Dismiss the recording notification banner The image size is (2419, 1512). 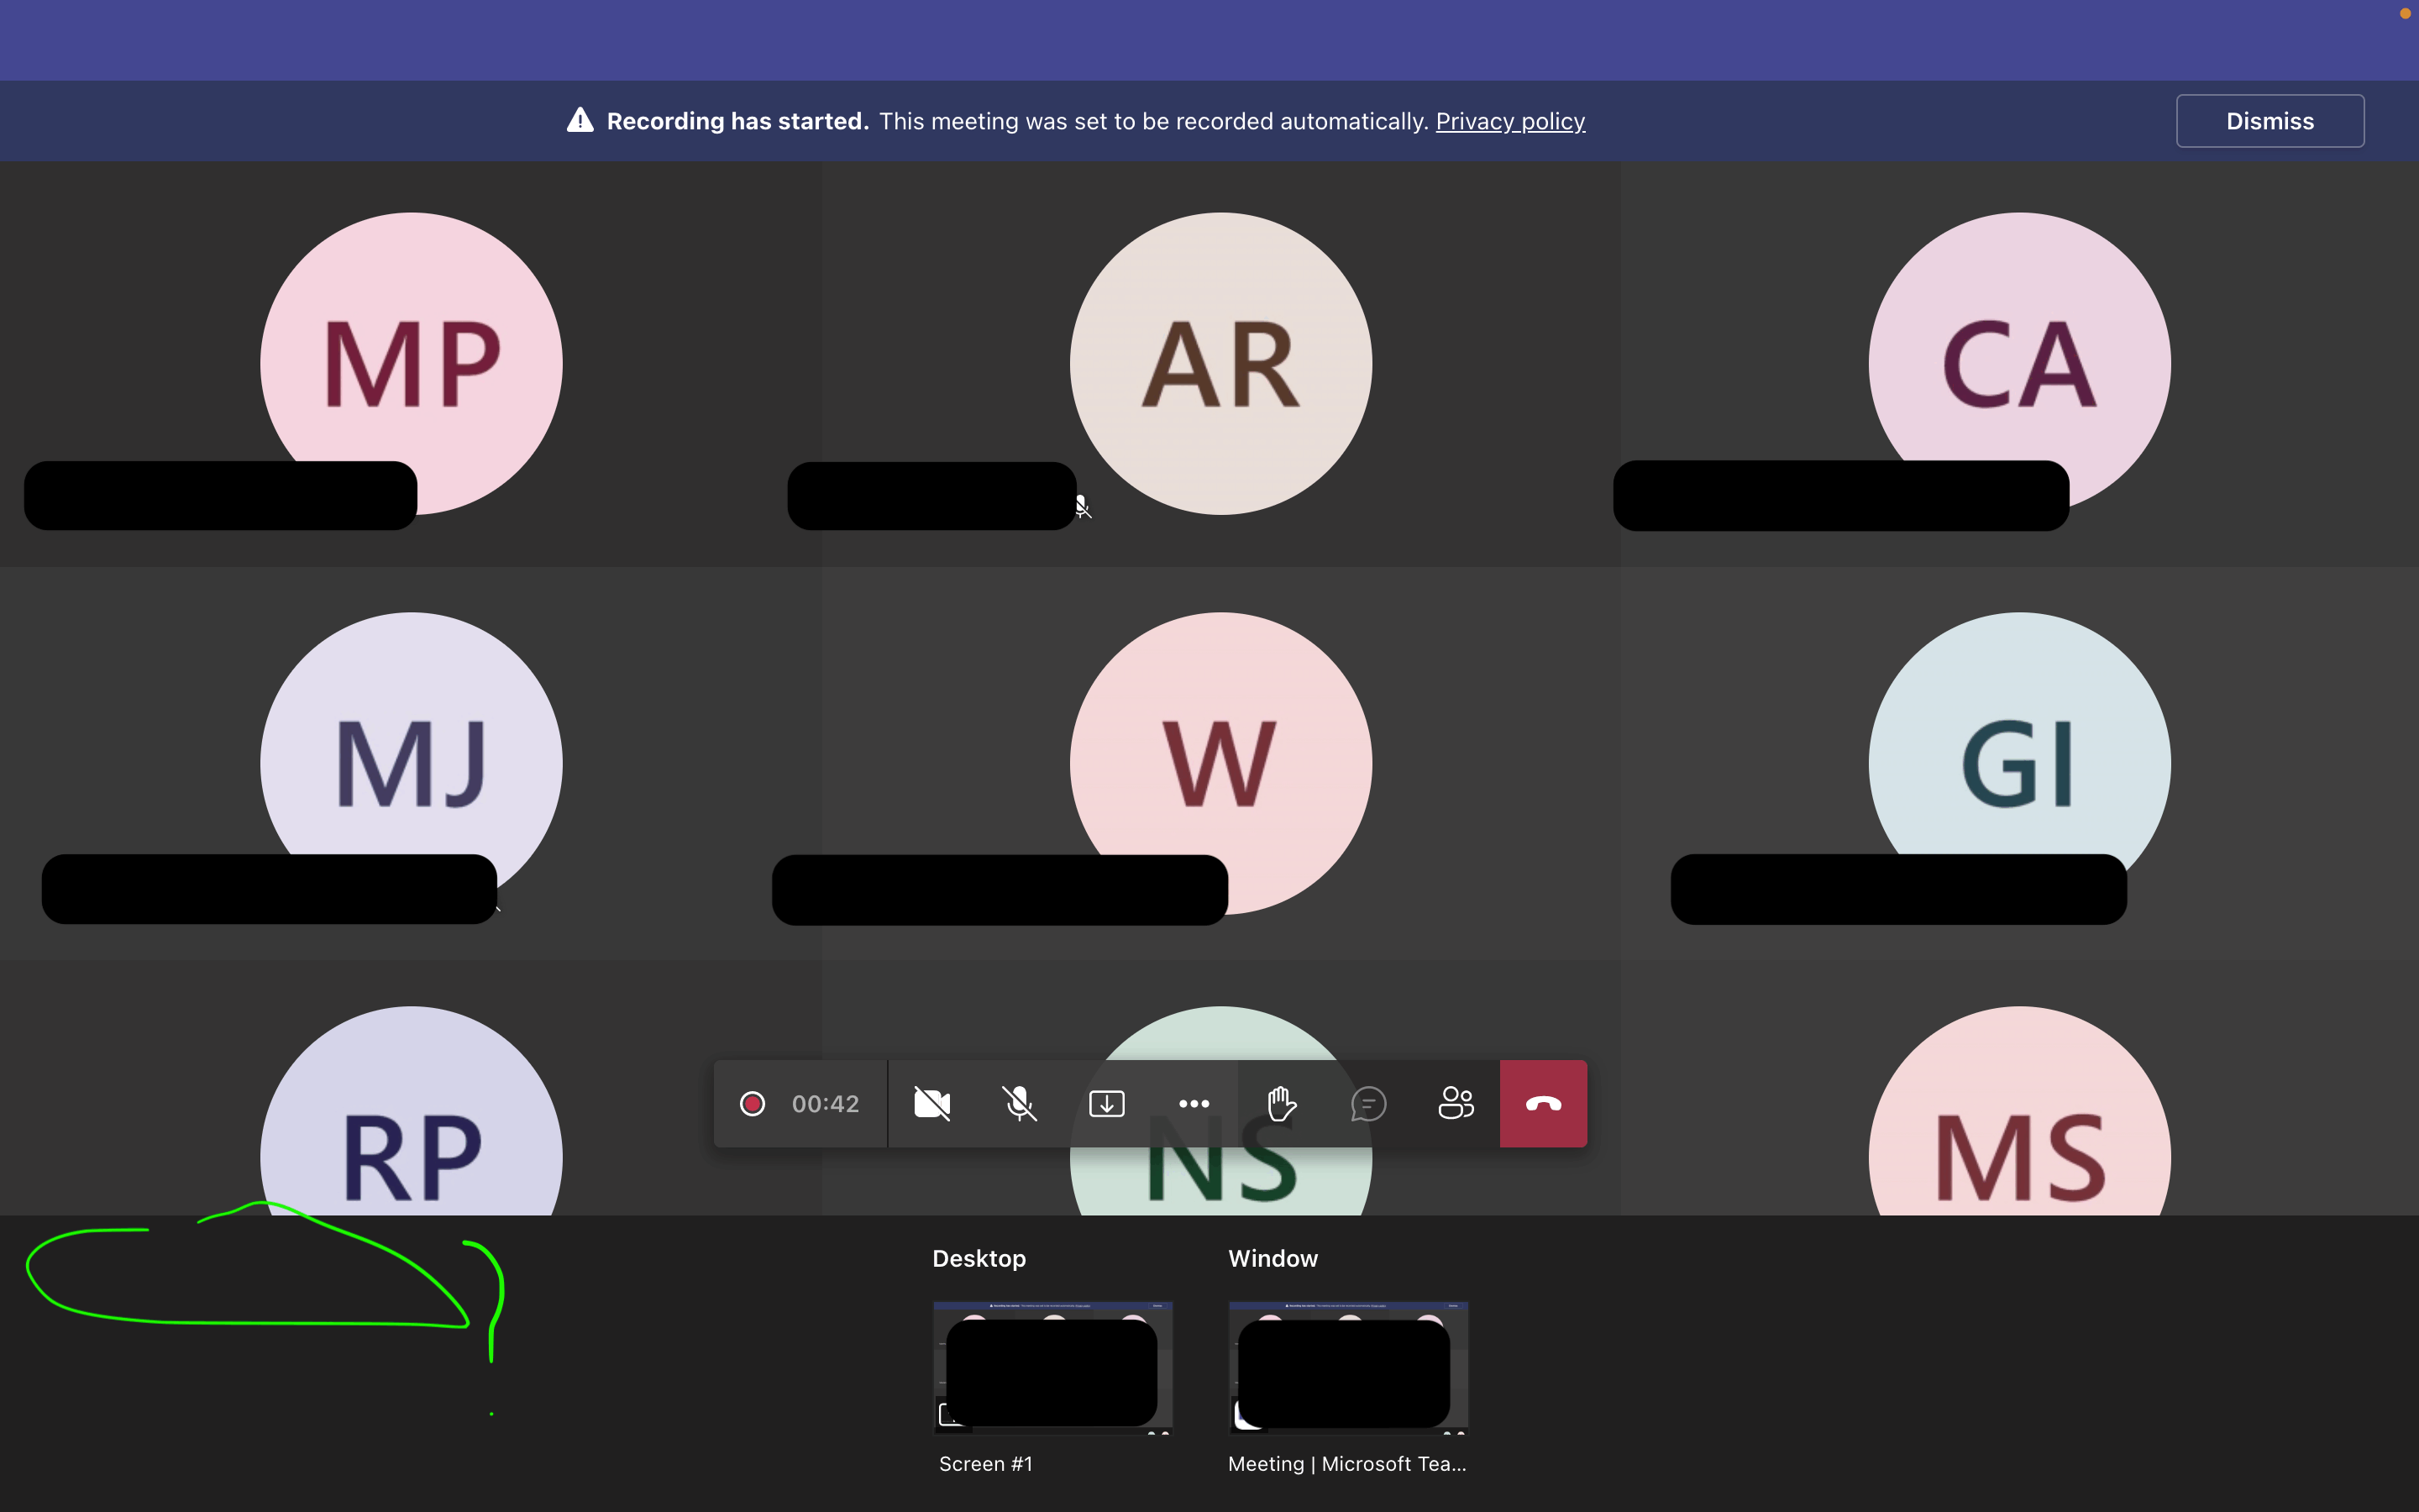pos(2269,121)
